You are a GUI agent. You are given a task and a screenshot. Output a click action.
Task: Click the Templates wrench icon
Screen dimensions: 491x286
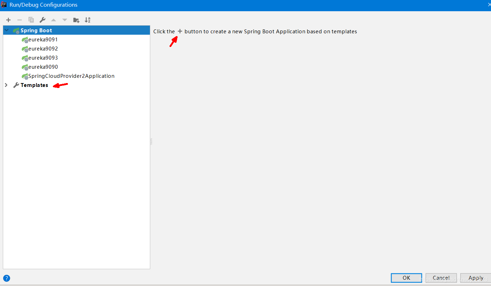16,85
